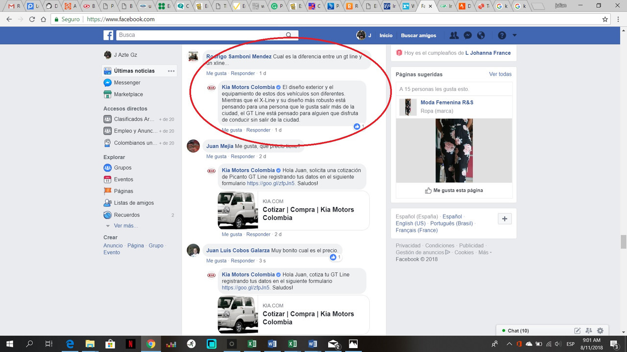Open Juan Luis Cobos Galarza's profile name
This screenshot has height=352, width=627.
tap(238, 250)
